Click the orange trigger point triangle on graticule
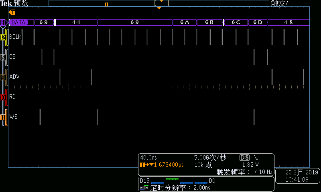This screenshot has height=192, width=321. [x=159, y=8]
